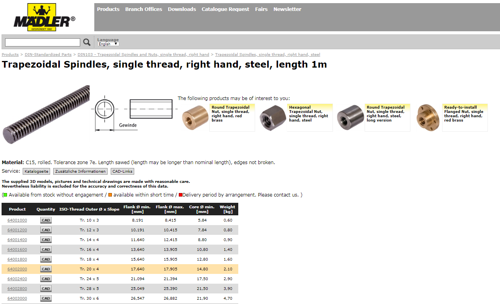Click the threaded spindle product photo
The width and height of the screenshot is (500, 304).
[46, 114]
